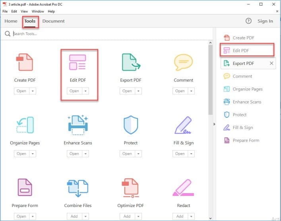The height and width of the screenshot is (221, 281).
Task: Click Protect in the right sidebar
Action: coord(235,115)
